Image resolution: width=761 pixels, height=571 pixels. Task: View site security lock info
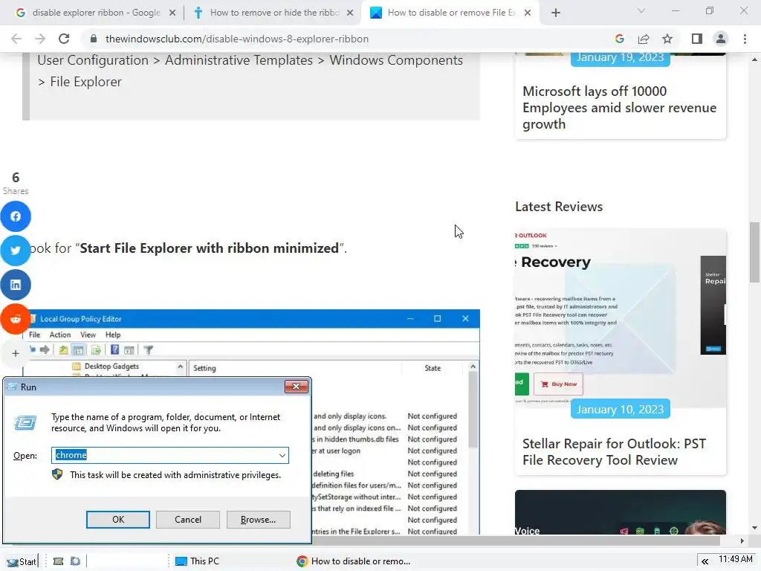pyautogui.click(x=94, y=39)
